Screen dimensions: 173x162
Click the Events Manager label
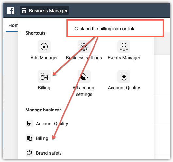point(124,58)
